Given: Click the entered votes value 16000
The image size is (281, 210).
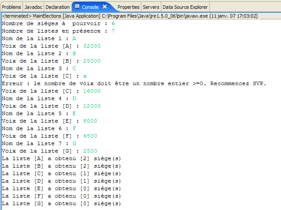Looking at the screenshot, I should [x=92, y=91].
